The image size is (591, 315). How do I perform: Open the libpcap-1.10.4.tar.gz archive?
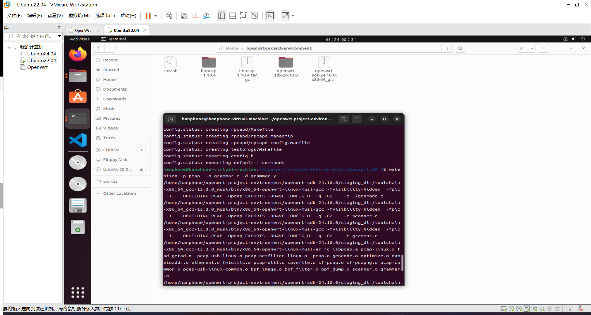(x=247, y=69)
